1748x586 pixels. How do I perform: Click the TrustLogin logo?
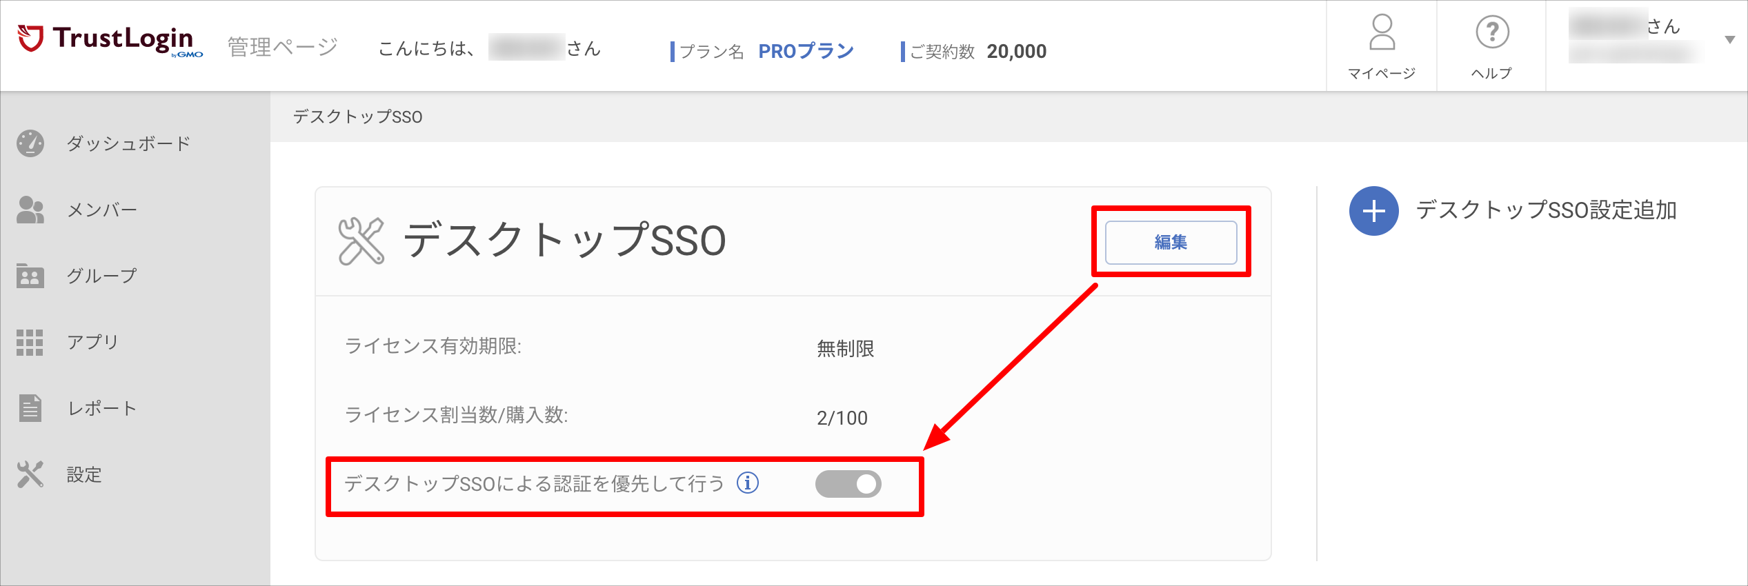tap(110, 41)
